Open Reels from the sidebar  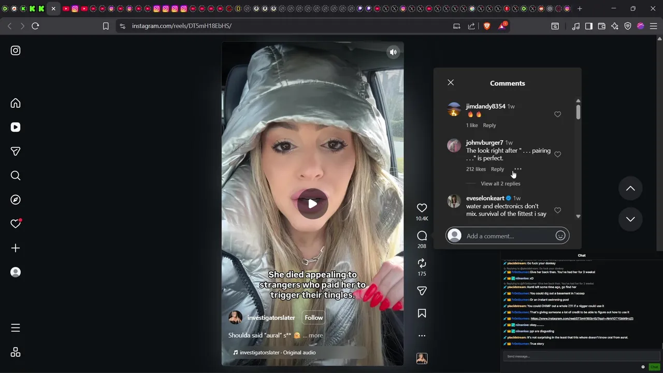pos(16,127)
